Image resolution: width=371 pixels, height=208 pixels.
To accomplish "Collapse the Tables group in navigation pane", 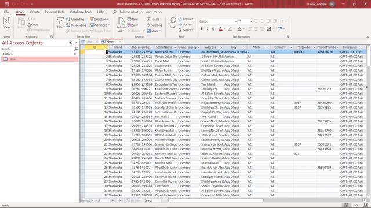I will point(75,54).
